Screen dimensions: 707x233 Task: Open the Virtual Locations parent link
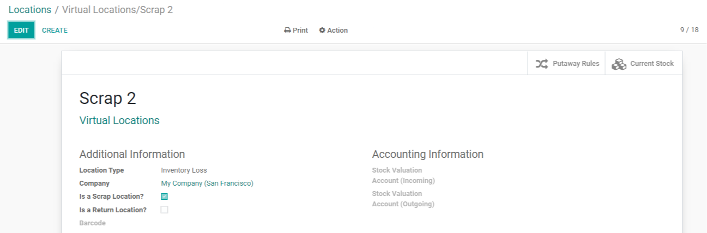click(x=119, y=120)
